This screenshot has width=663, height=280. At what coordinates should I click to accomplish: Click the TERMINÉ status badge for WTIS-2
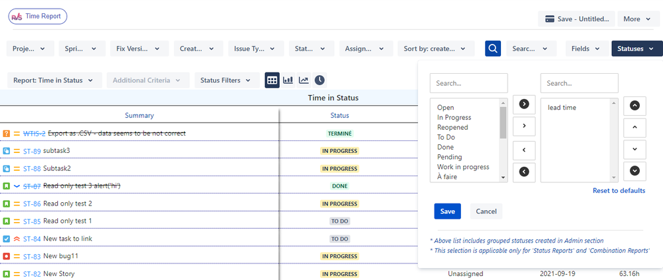(340, 134)
